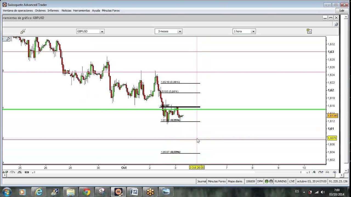This screenshot has width=351, height=197.
Task: Click the 91.220.23.136 server address
Action: pos(338,181)
